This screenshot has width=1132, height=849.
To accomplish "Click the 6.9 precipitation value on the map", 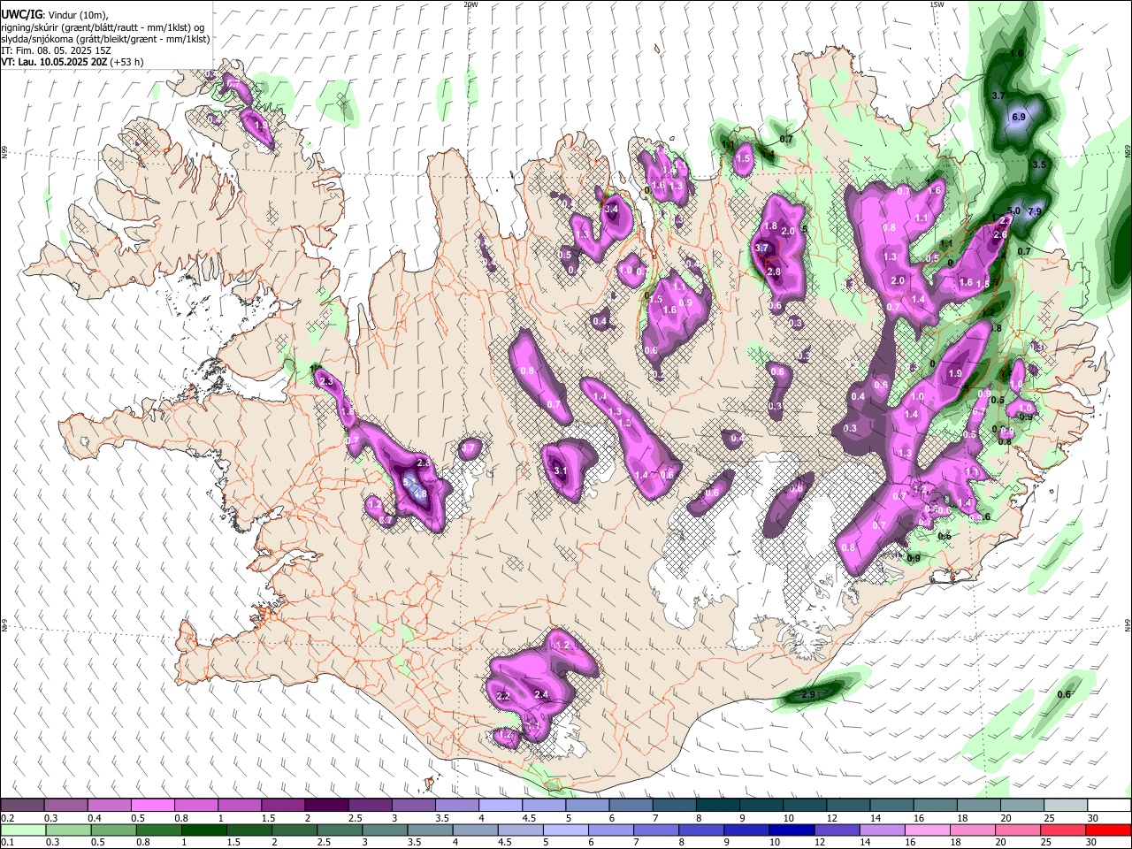I will click(1018, 117).
